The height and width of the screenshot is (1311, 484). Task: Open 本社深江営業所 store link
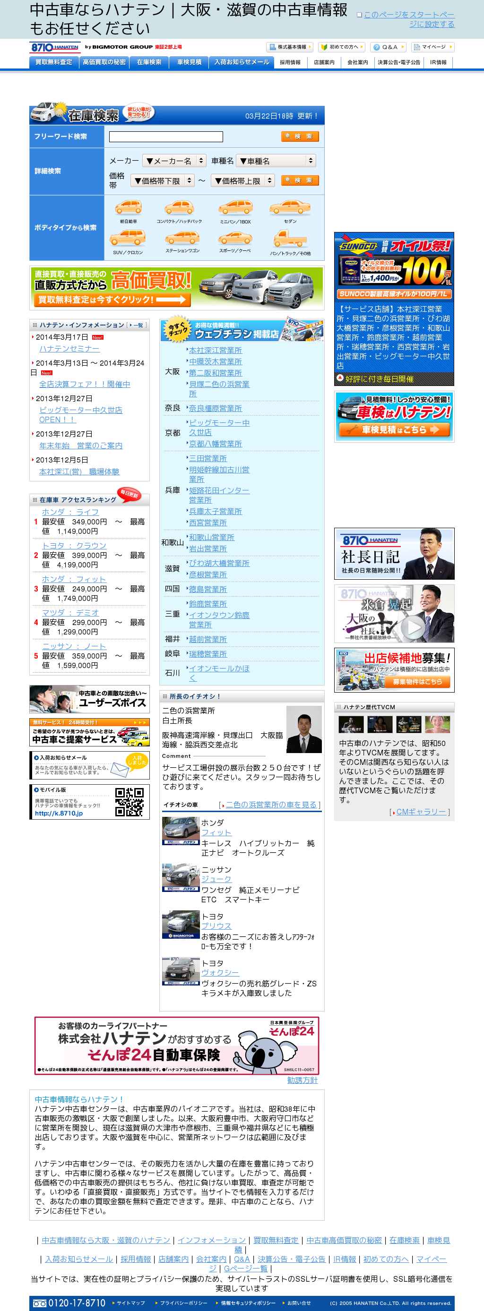215,350
